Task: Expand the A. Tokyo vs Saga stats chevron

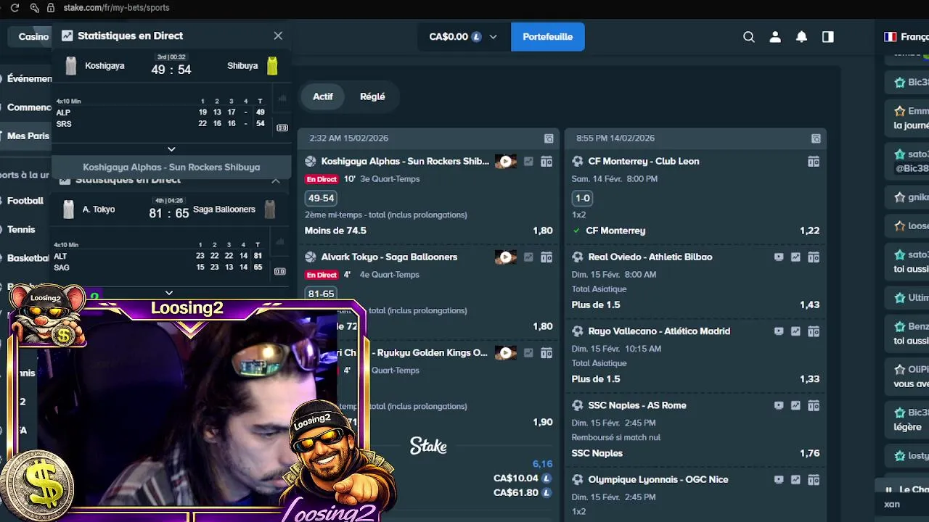Action: (169, 293)
